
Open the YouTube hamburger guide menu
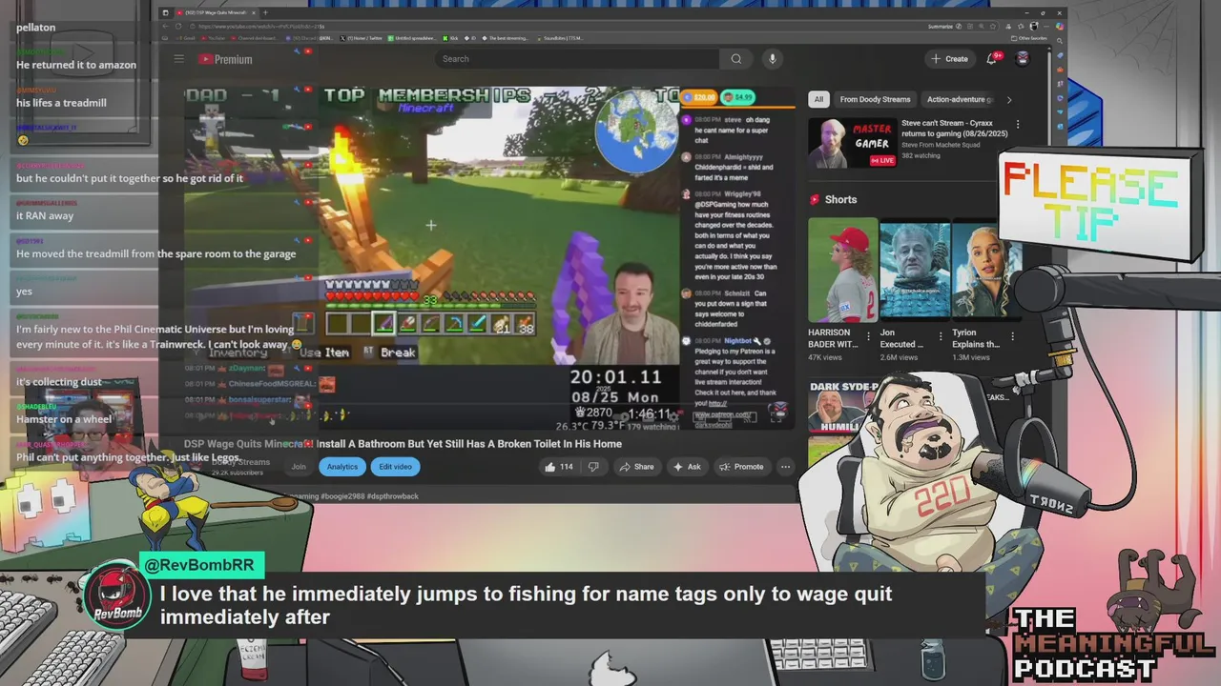(x=178, y=59)
